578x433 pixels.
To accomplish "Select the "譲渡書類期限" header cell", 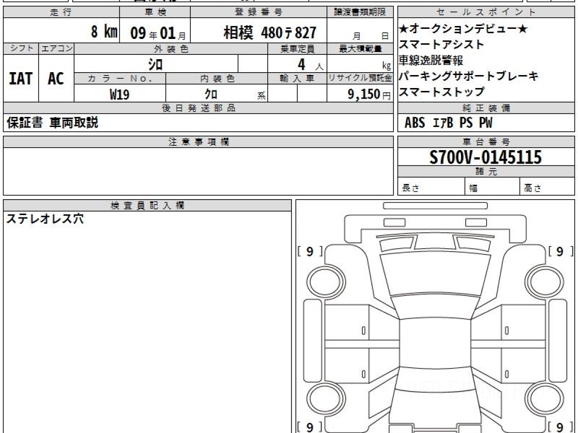I will coord(360,13).
